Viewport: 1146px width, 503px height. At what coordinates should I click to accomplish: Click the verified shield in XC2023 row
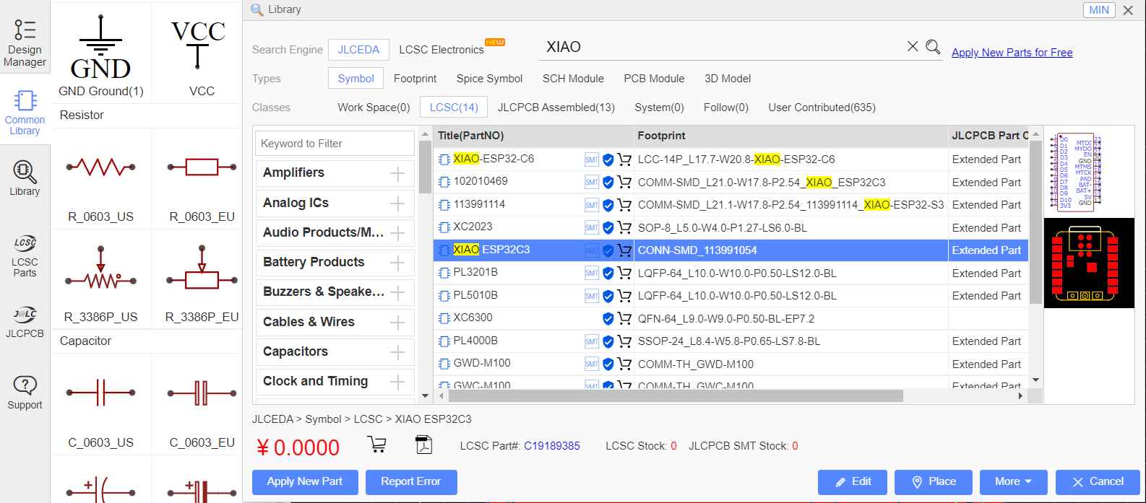click(608, 228)
